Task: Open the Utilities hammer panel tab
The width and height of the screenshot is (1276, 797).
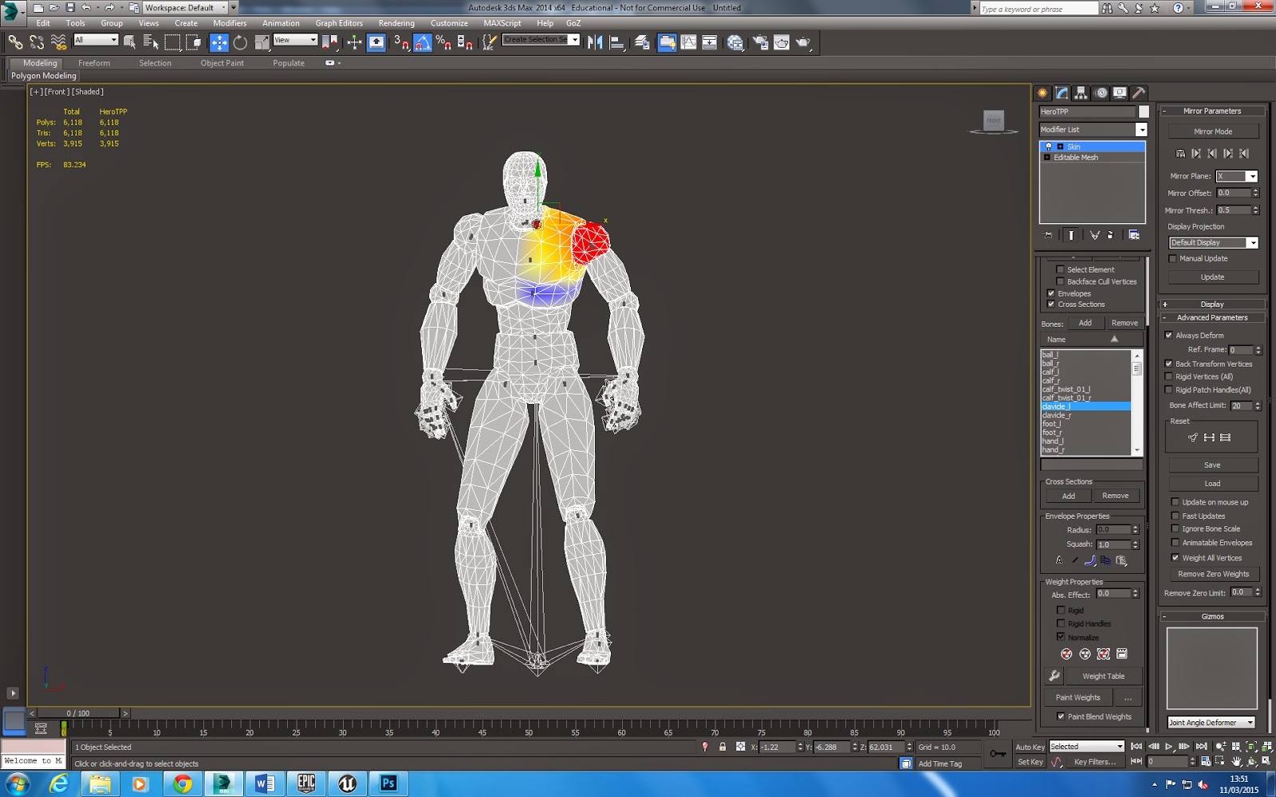Action: click(1139, 93)
